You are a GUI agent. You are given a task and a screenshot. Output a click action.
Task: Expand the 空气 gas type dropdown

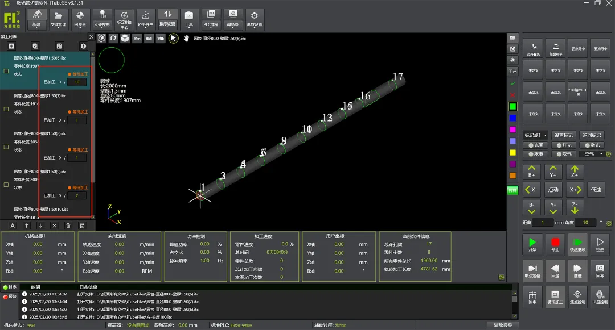tap(592, 154)
